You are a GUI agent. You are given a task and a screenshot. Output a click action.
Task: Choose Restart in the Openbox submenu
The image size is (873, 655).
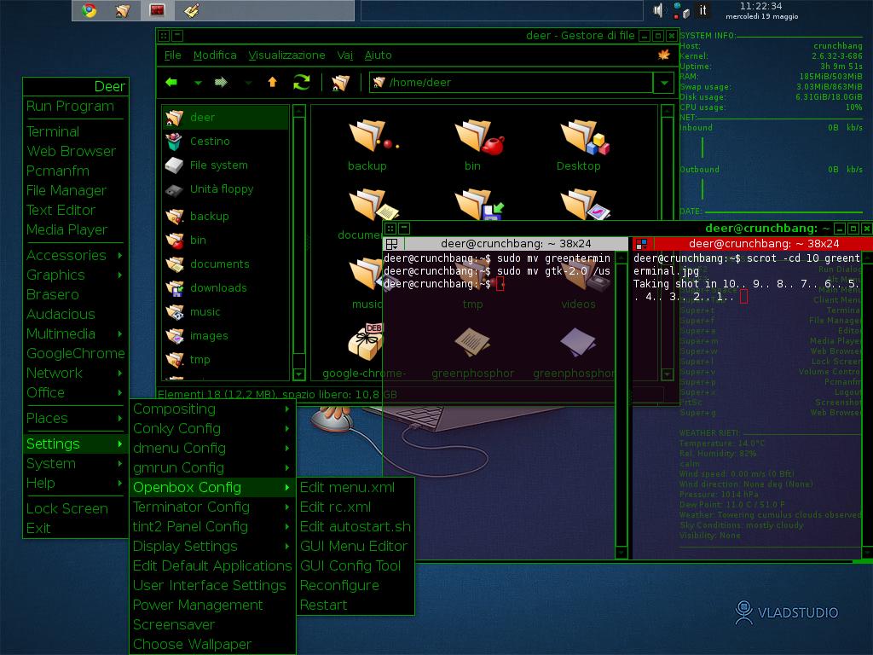coord(356,605)
